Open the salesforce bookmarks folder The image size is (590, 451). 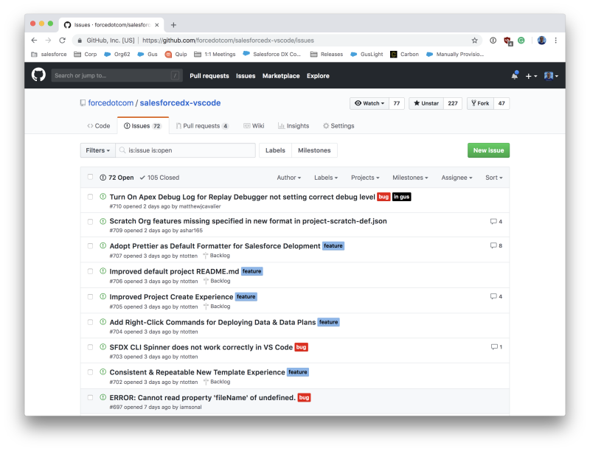(x=49, y=54)
